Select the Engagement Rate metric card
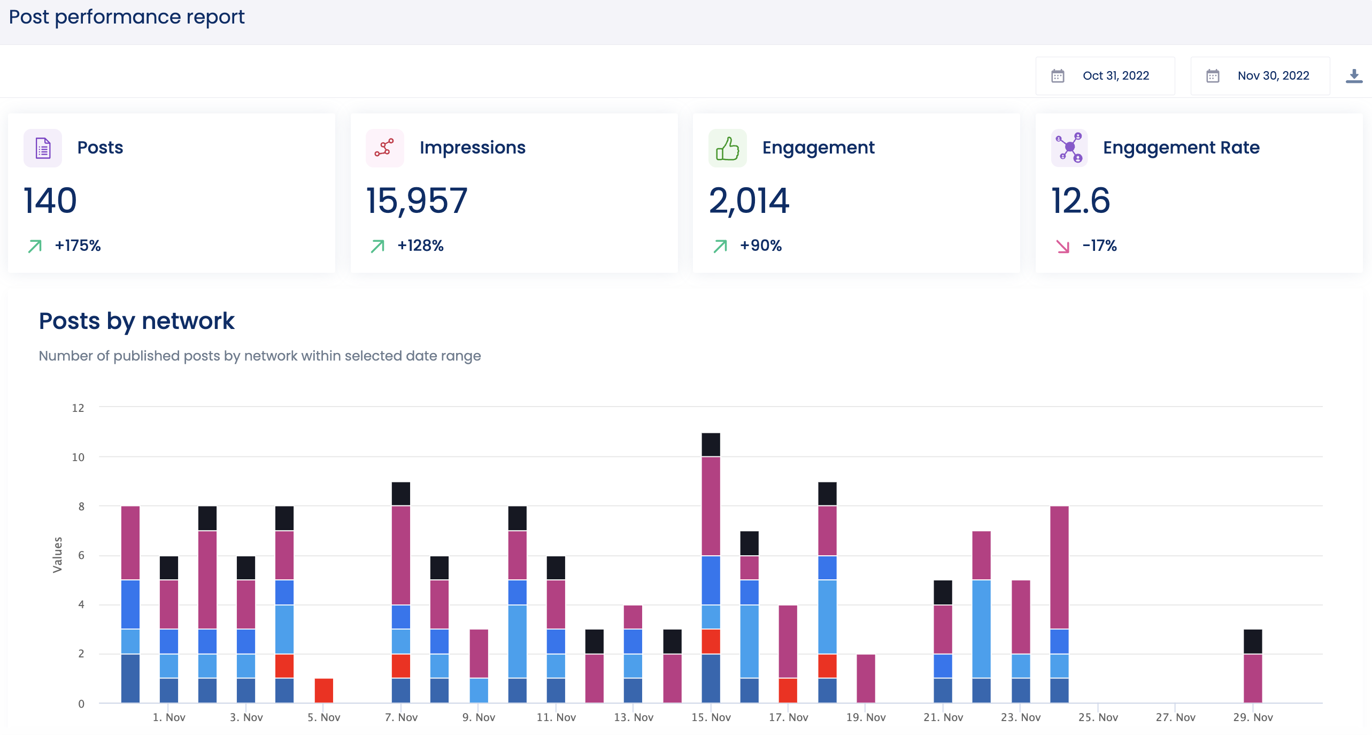The width and height of the screenshot is (1372, 735). (x=1198, y=193)
